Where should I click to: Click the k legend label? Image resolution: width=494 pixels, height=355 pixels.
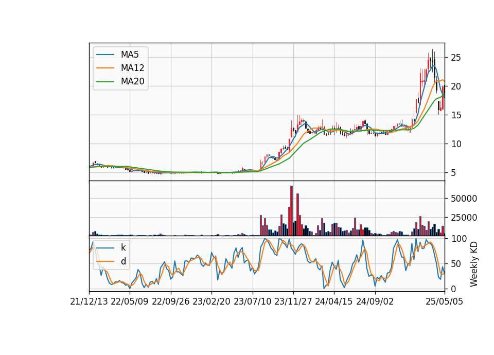[x=123, y=247]
